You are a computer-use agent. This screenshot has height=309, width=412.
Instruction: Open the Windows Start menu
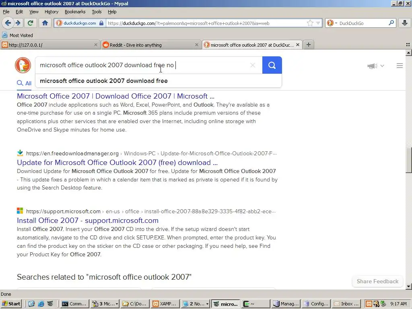[x=11, y=304]
